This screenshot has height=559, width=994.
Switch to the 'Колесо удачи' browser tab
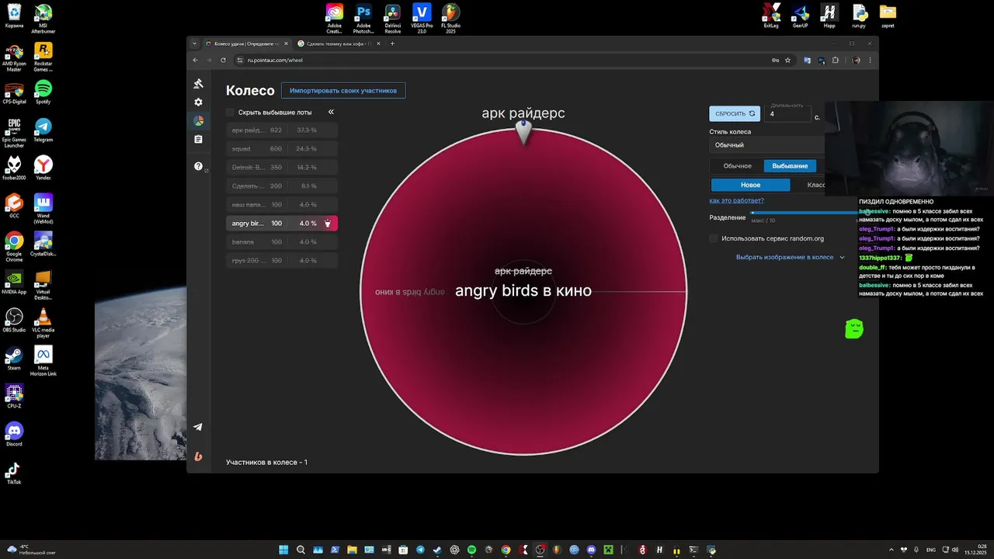[246, 43]
